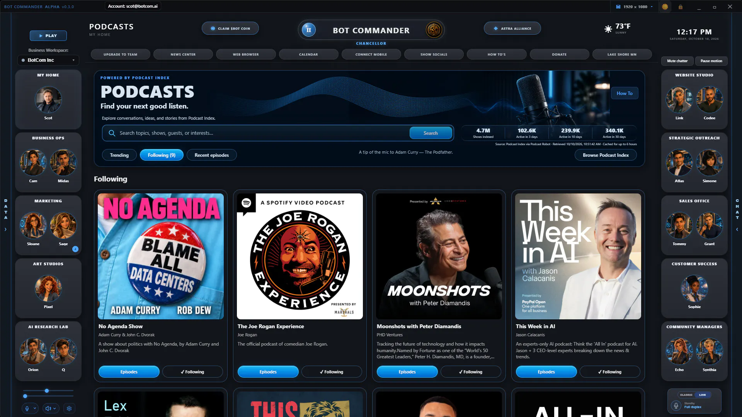The width and height of the screenshot is (742, 417).
Task: Open News Center menu
Action: tap(183, 54)
